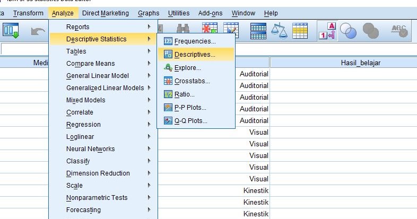Screen dimensions: 417x219
Task: Click the binoculars Find icon
Action: (x=184, y=31)
